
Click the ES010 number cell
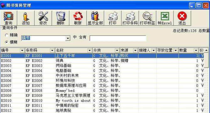tap(13, 101)
